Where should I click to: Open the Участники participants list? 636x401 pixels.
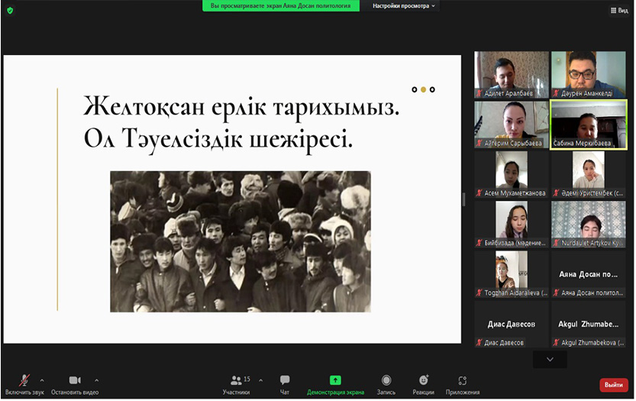(x=237, y=384)
